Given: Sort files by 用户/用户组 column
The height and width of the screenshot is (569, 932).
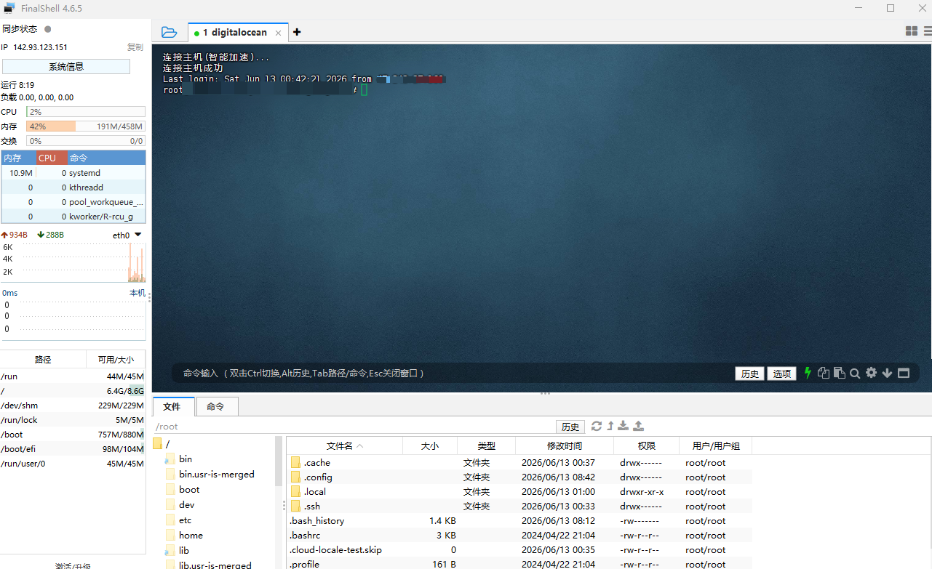Looking at the screenshot, I should (715, 445).
